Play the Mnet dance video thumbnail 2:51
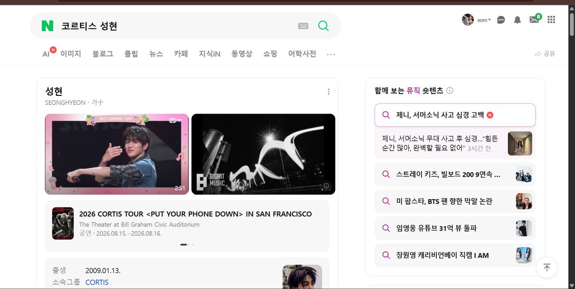 pos(117,154)
